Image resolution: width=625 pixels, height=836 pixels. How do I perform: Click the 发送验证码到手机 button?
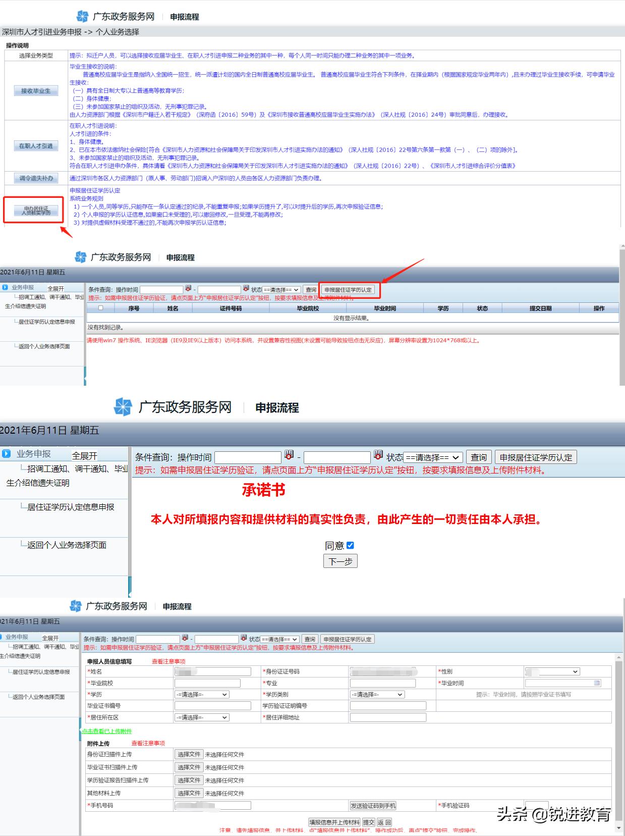point(373,806)
